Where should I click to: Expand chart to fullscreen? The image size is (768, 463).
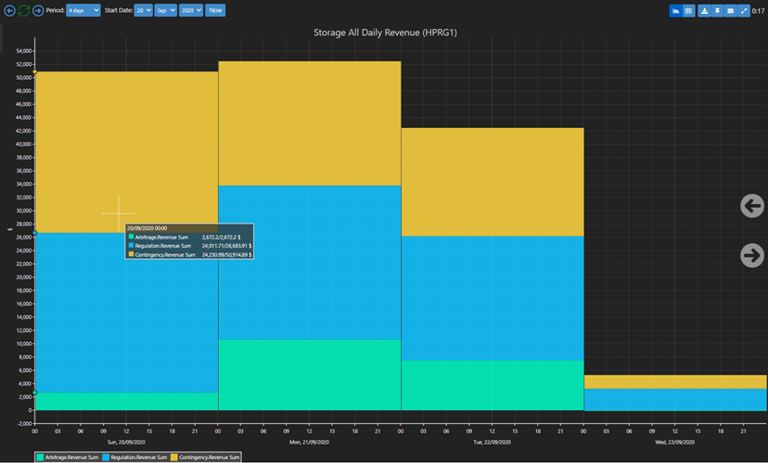pyautogui.click(x=744, y=11)
